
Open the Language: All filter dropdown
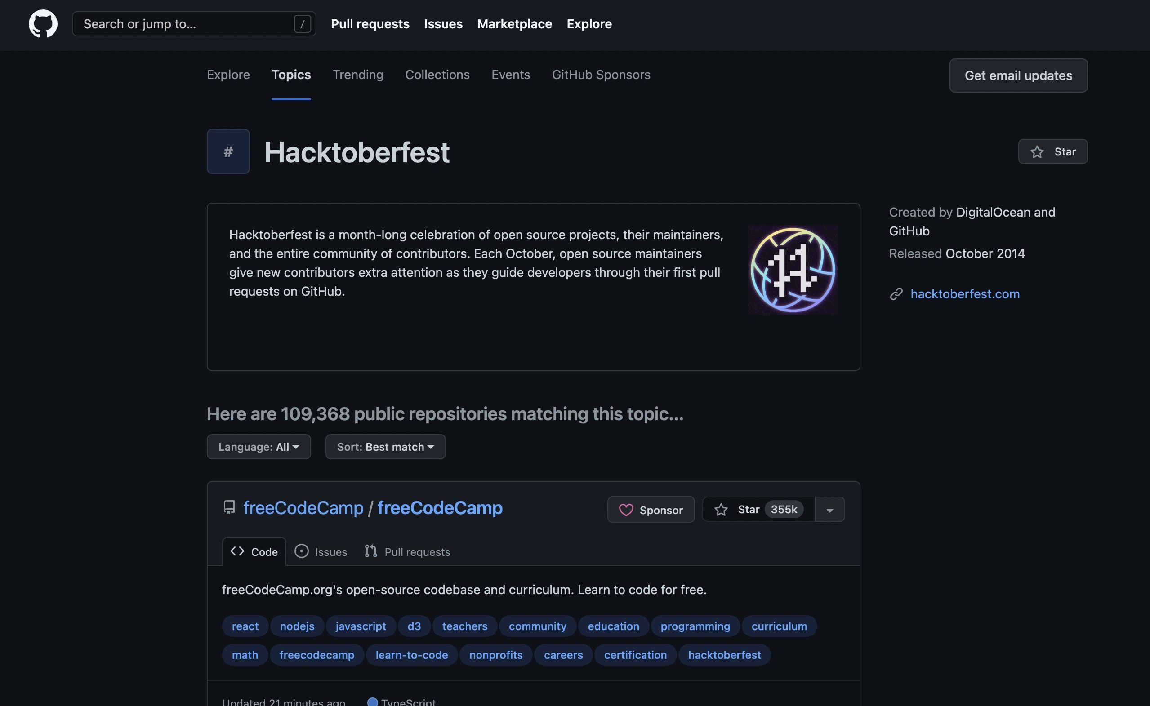click(x=259, y=447)
